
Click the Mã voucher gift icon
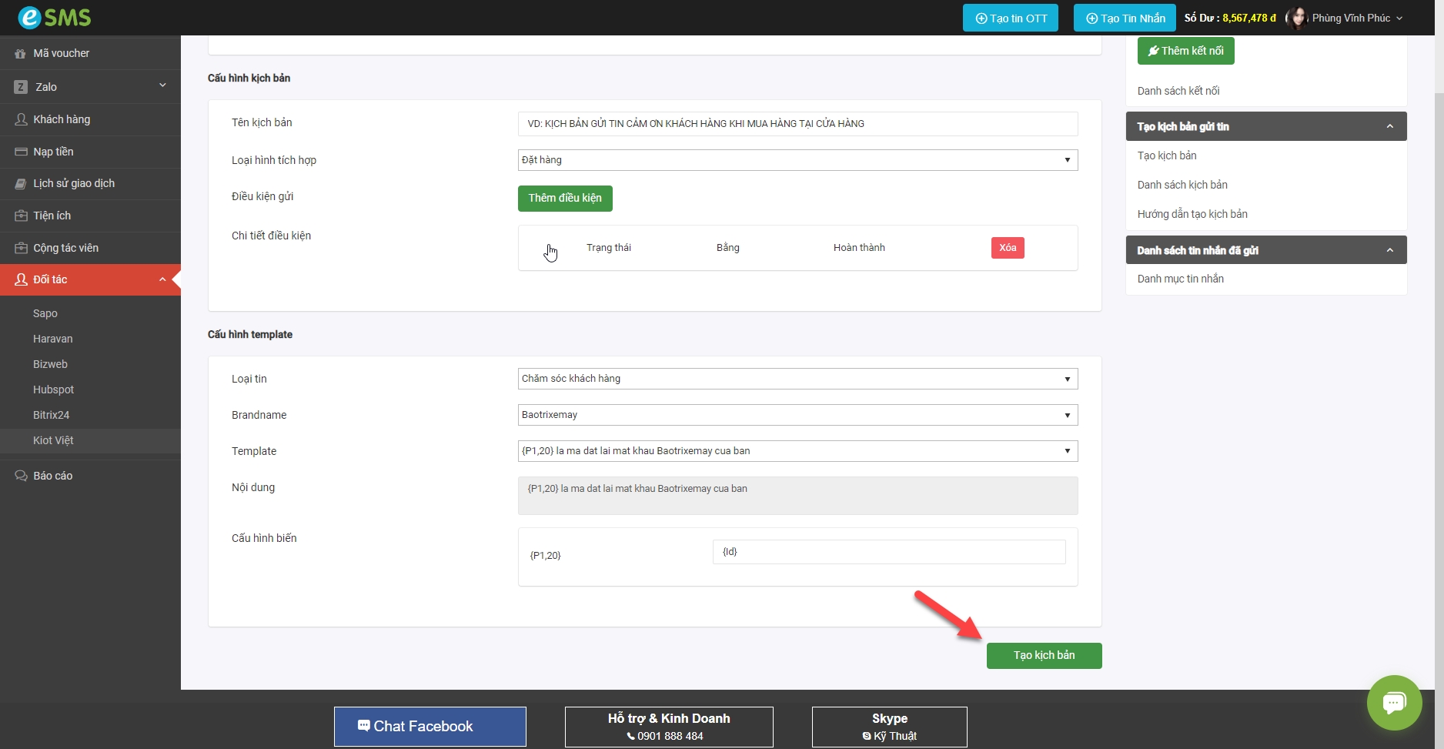click(x=21, y=54)
